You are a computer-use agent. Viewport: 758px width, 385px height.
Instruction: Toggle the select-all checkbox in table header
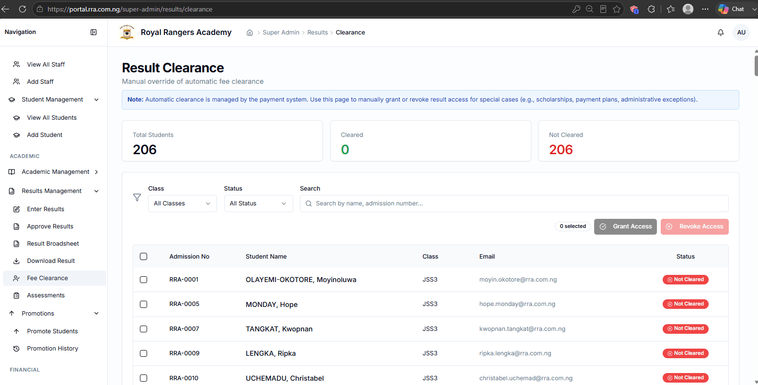click(x=143, y=257)
